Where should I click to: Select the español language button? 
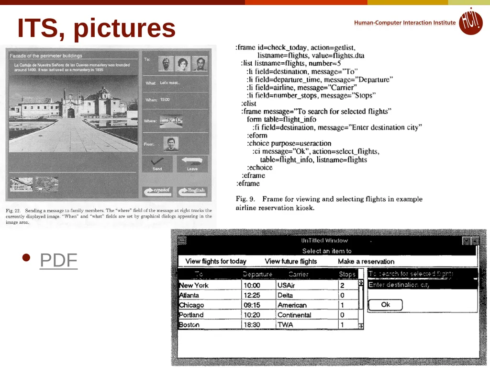point(157,191)
